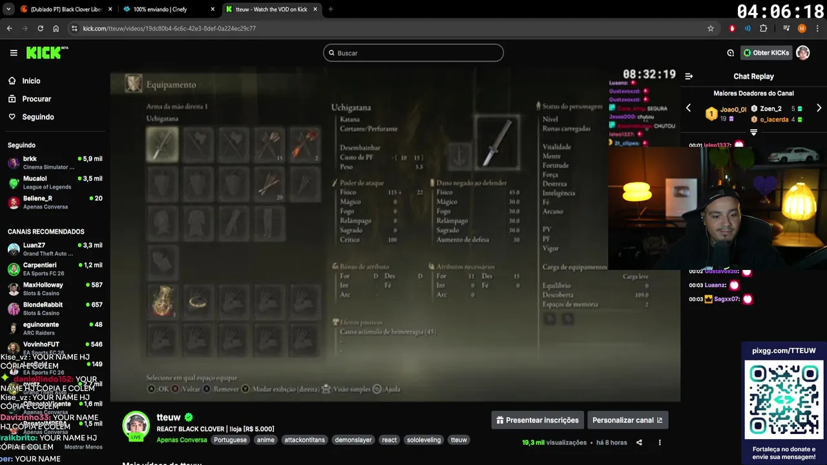Open video options three-dot menu
This screenshot has height=465, width=827.
[x=660, y=442]
